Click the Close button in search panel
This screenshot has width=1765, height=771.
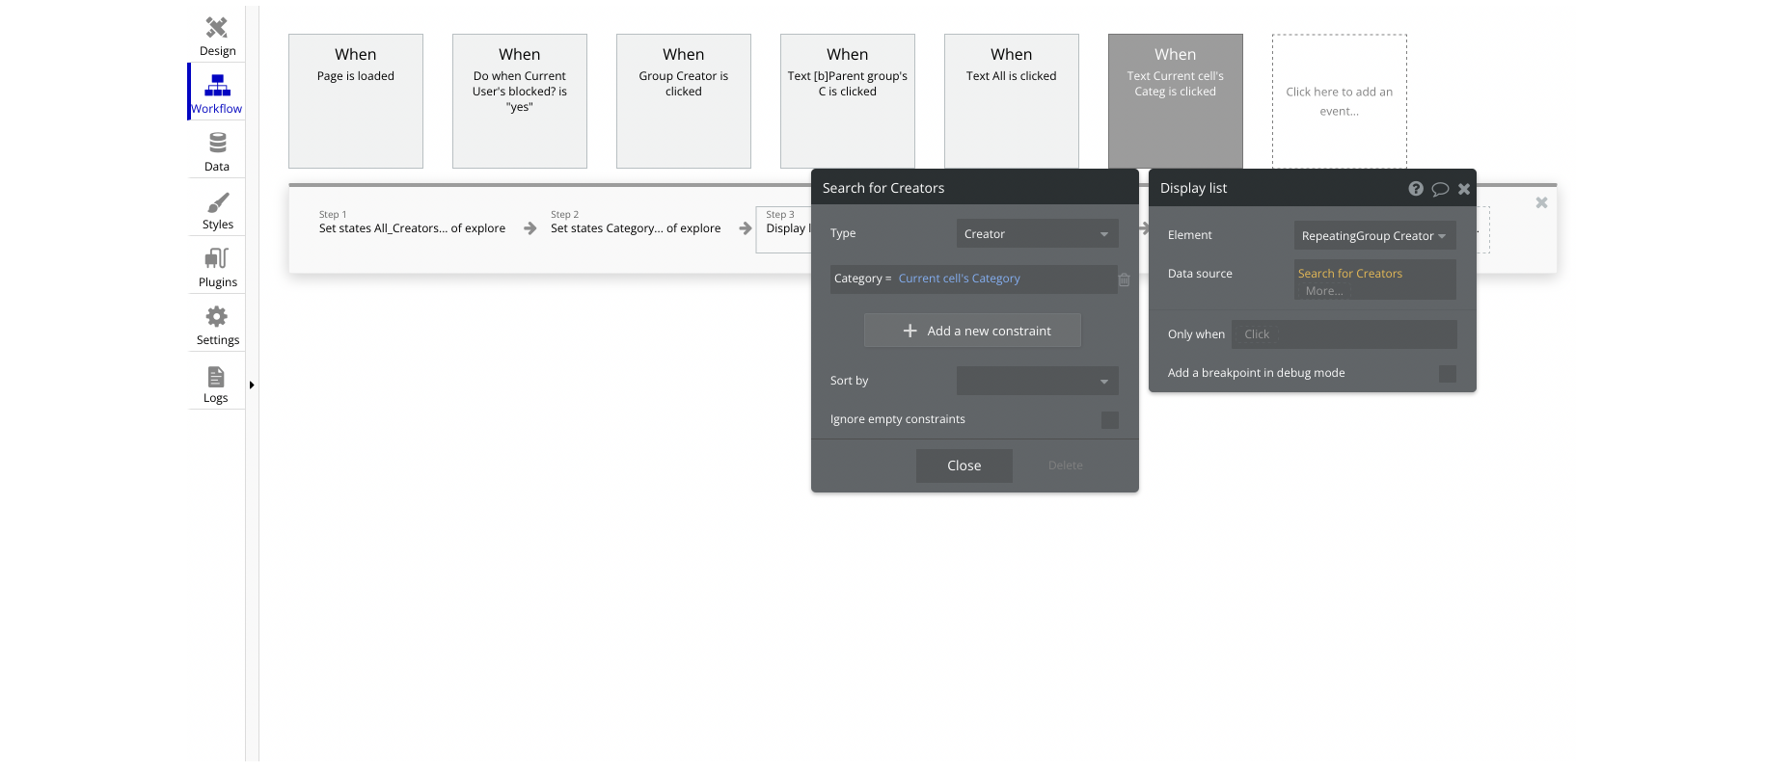(964, 465)
